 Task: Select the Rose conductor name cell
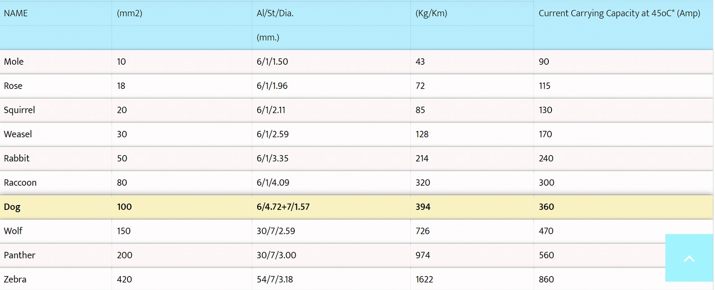pyautogui.click(x=13, y=86)
